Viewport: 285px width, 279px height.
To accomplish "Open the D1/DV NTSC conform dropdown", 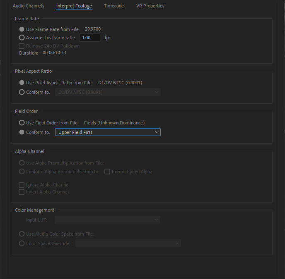I will tap(108, 92).
